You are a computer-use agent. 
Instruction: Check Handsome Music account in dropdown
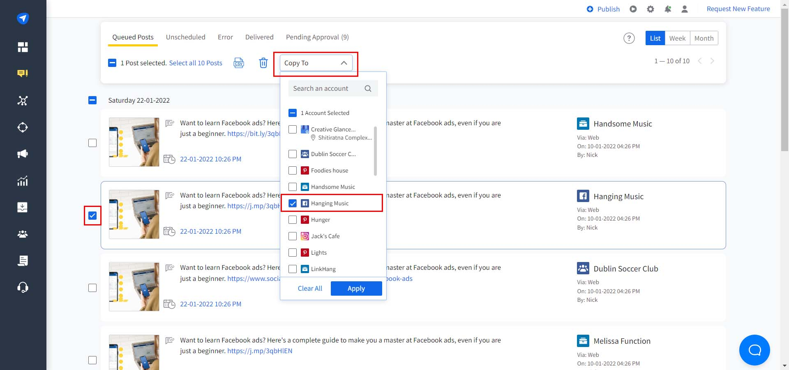pos(293,187)
